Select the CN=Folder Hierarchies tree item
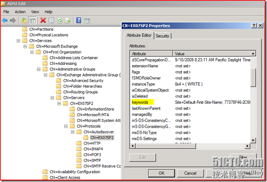This screenshot has width=267, height=182. point(83,86)
